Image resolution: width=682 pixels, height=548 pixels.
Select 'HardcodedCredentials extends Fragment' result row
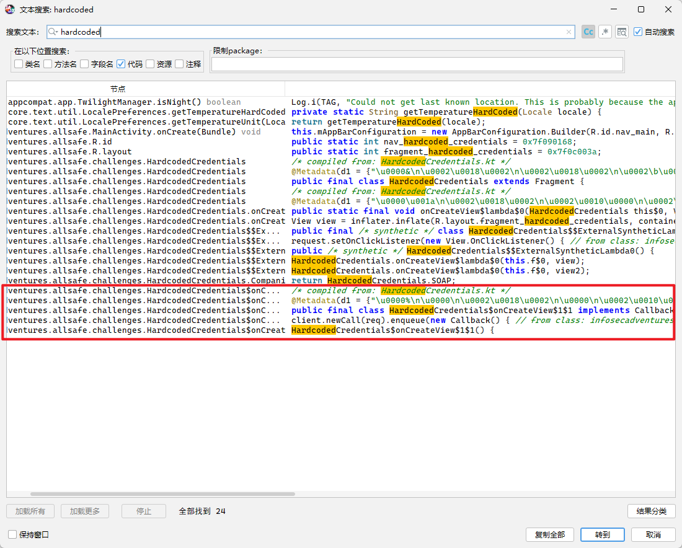pyautogui.click(x=341, y=182)
